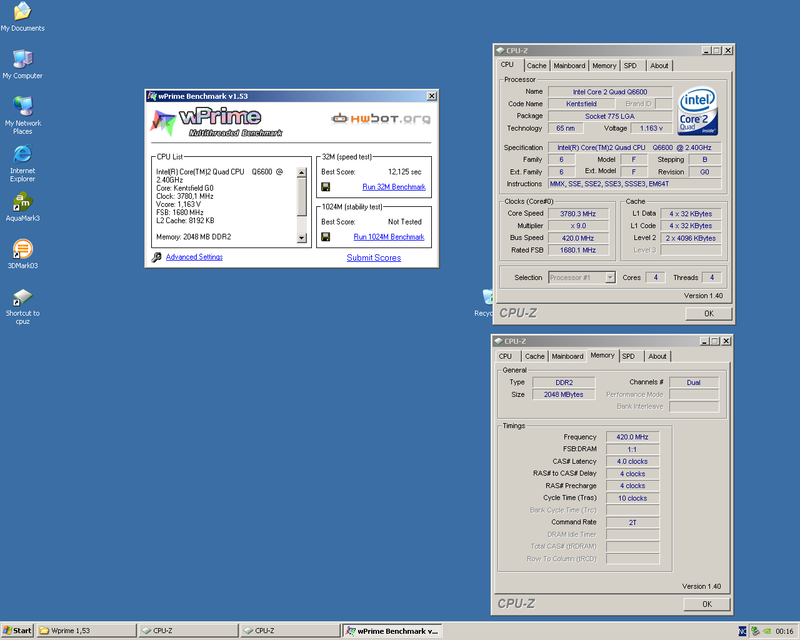Click Name field Intel Core 2 Quad Q6600
This screenshot has height=640, width=800.
coord(610,92)
